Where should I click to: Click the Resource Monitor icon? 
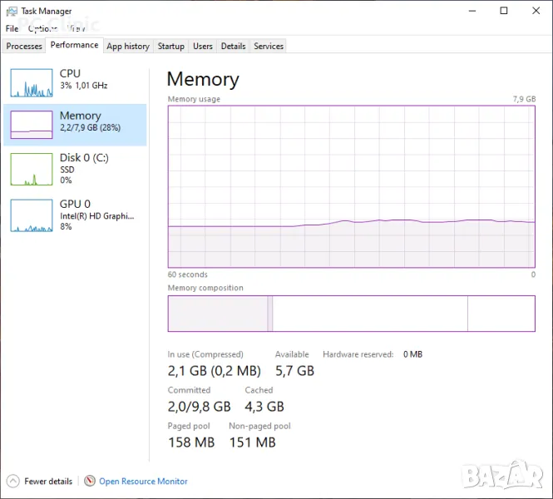pyautogui.click(x=90, y=481)
